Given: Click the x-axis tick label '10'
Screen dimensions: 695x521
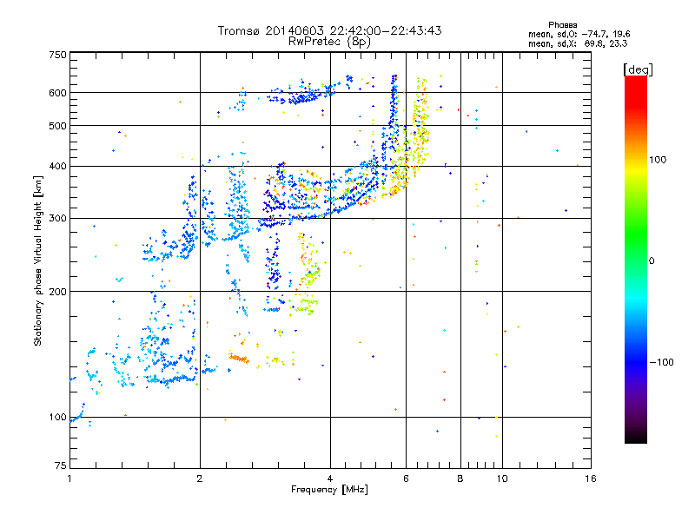Looking at the screenshot, I should tap(502, 478).
